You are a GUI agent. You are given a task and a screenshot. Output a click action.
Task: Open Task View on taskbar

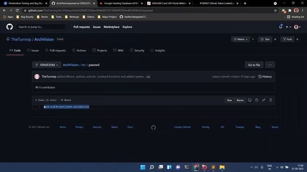point(161,167)
